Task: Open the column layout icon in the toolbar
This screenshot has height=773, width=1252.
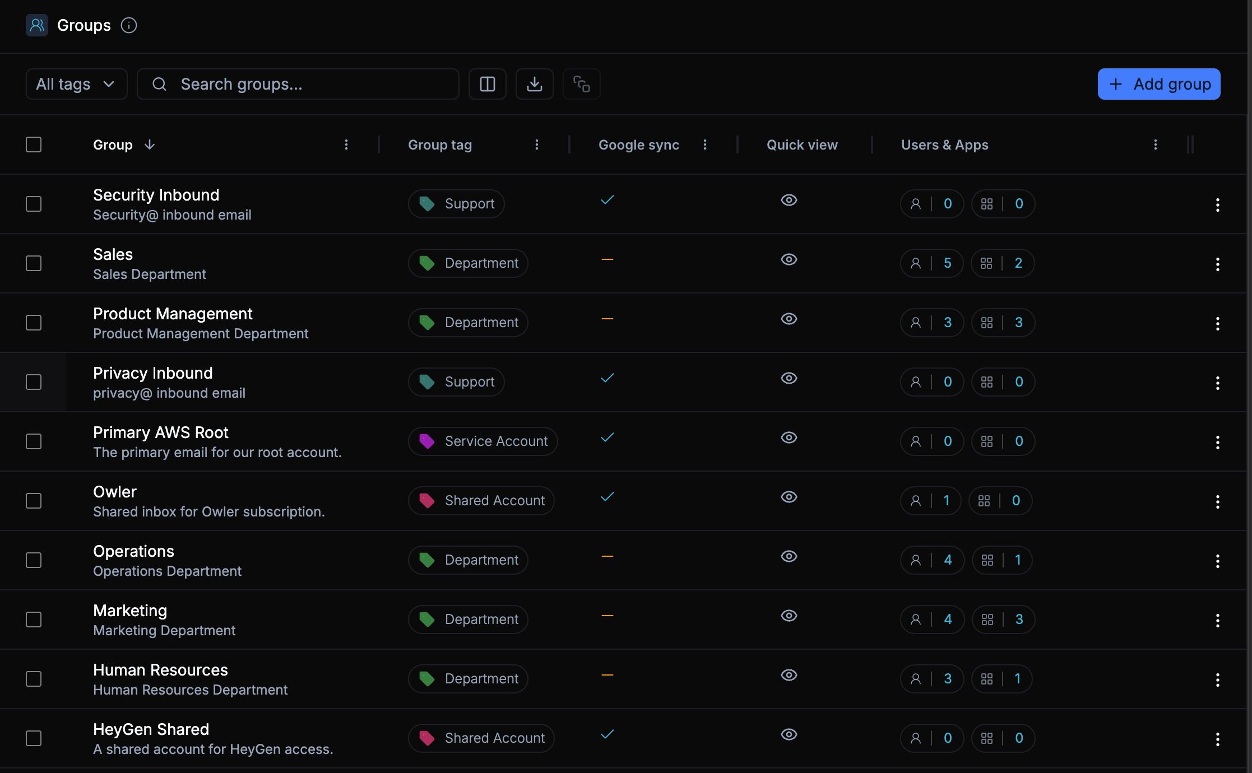Action: [487, 84]
